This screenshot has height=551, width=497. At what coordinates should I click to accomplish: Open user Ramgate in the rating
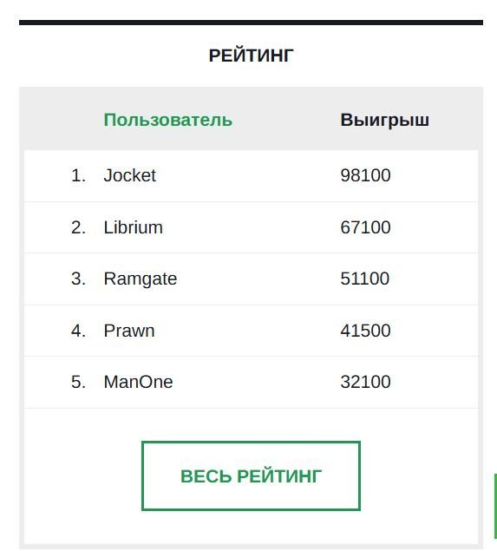pyautogui.click(x=141, y=279)
